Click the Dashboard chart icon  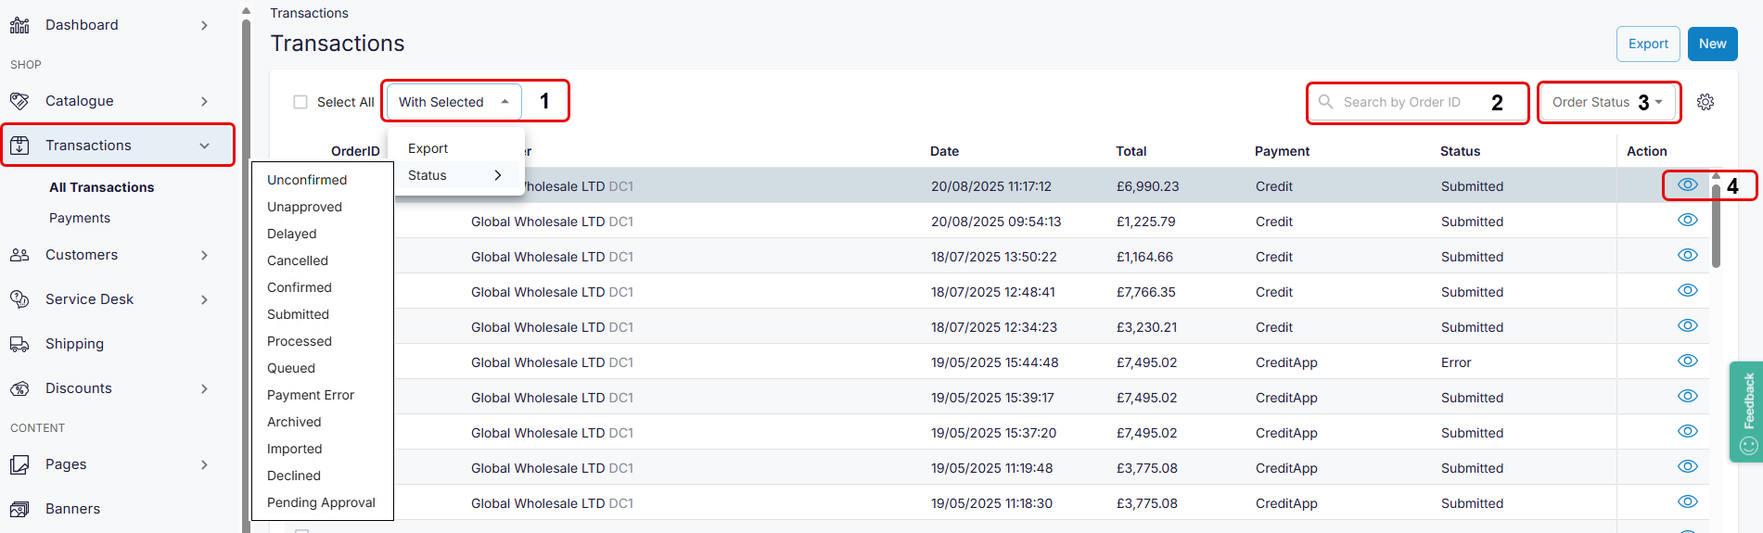coord(19,25)
